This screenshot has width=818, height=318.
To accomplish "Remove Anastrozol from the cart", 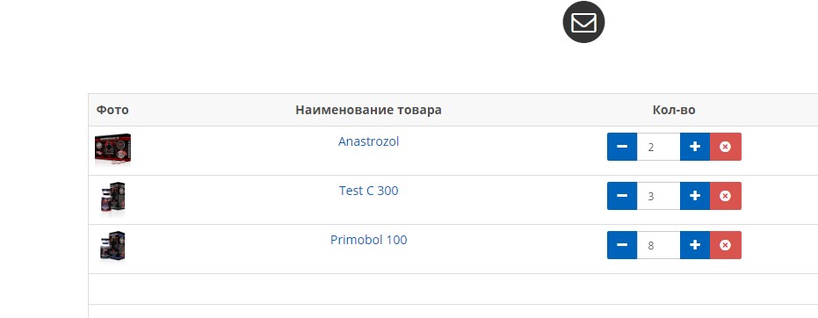I will [725, 147].
